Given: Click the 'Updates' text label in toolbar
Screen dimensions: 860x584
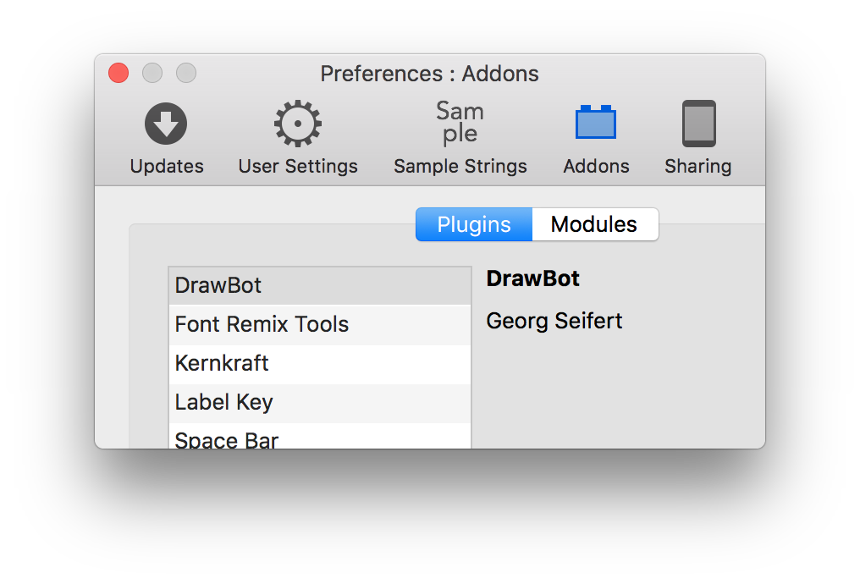Looking at the screenshot, I should point(167,166).
